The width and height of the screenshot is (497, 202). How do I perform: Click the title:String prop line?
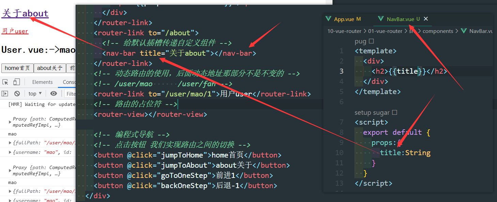405,153
